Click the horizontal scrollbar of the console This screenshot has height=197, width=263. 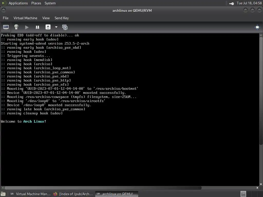103,188
